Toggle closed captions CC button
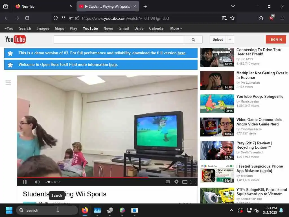 click(168, 182)
